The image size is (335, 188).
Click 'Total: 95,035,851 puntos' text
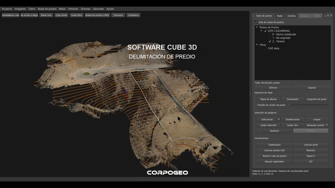[267, 83]
